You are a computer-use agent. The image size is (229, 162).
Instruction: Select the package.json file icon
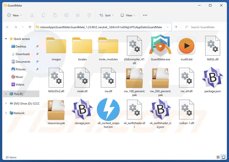(212, 78)
